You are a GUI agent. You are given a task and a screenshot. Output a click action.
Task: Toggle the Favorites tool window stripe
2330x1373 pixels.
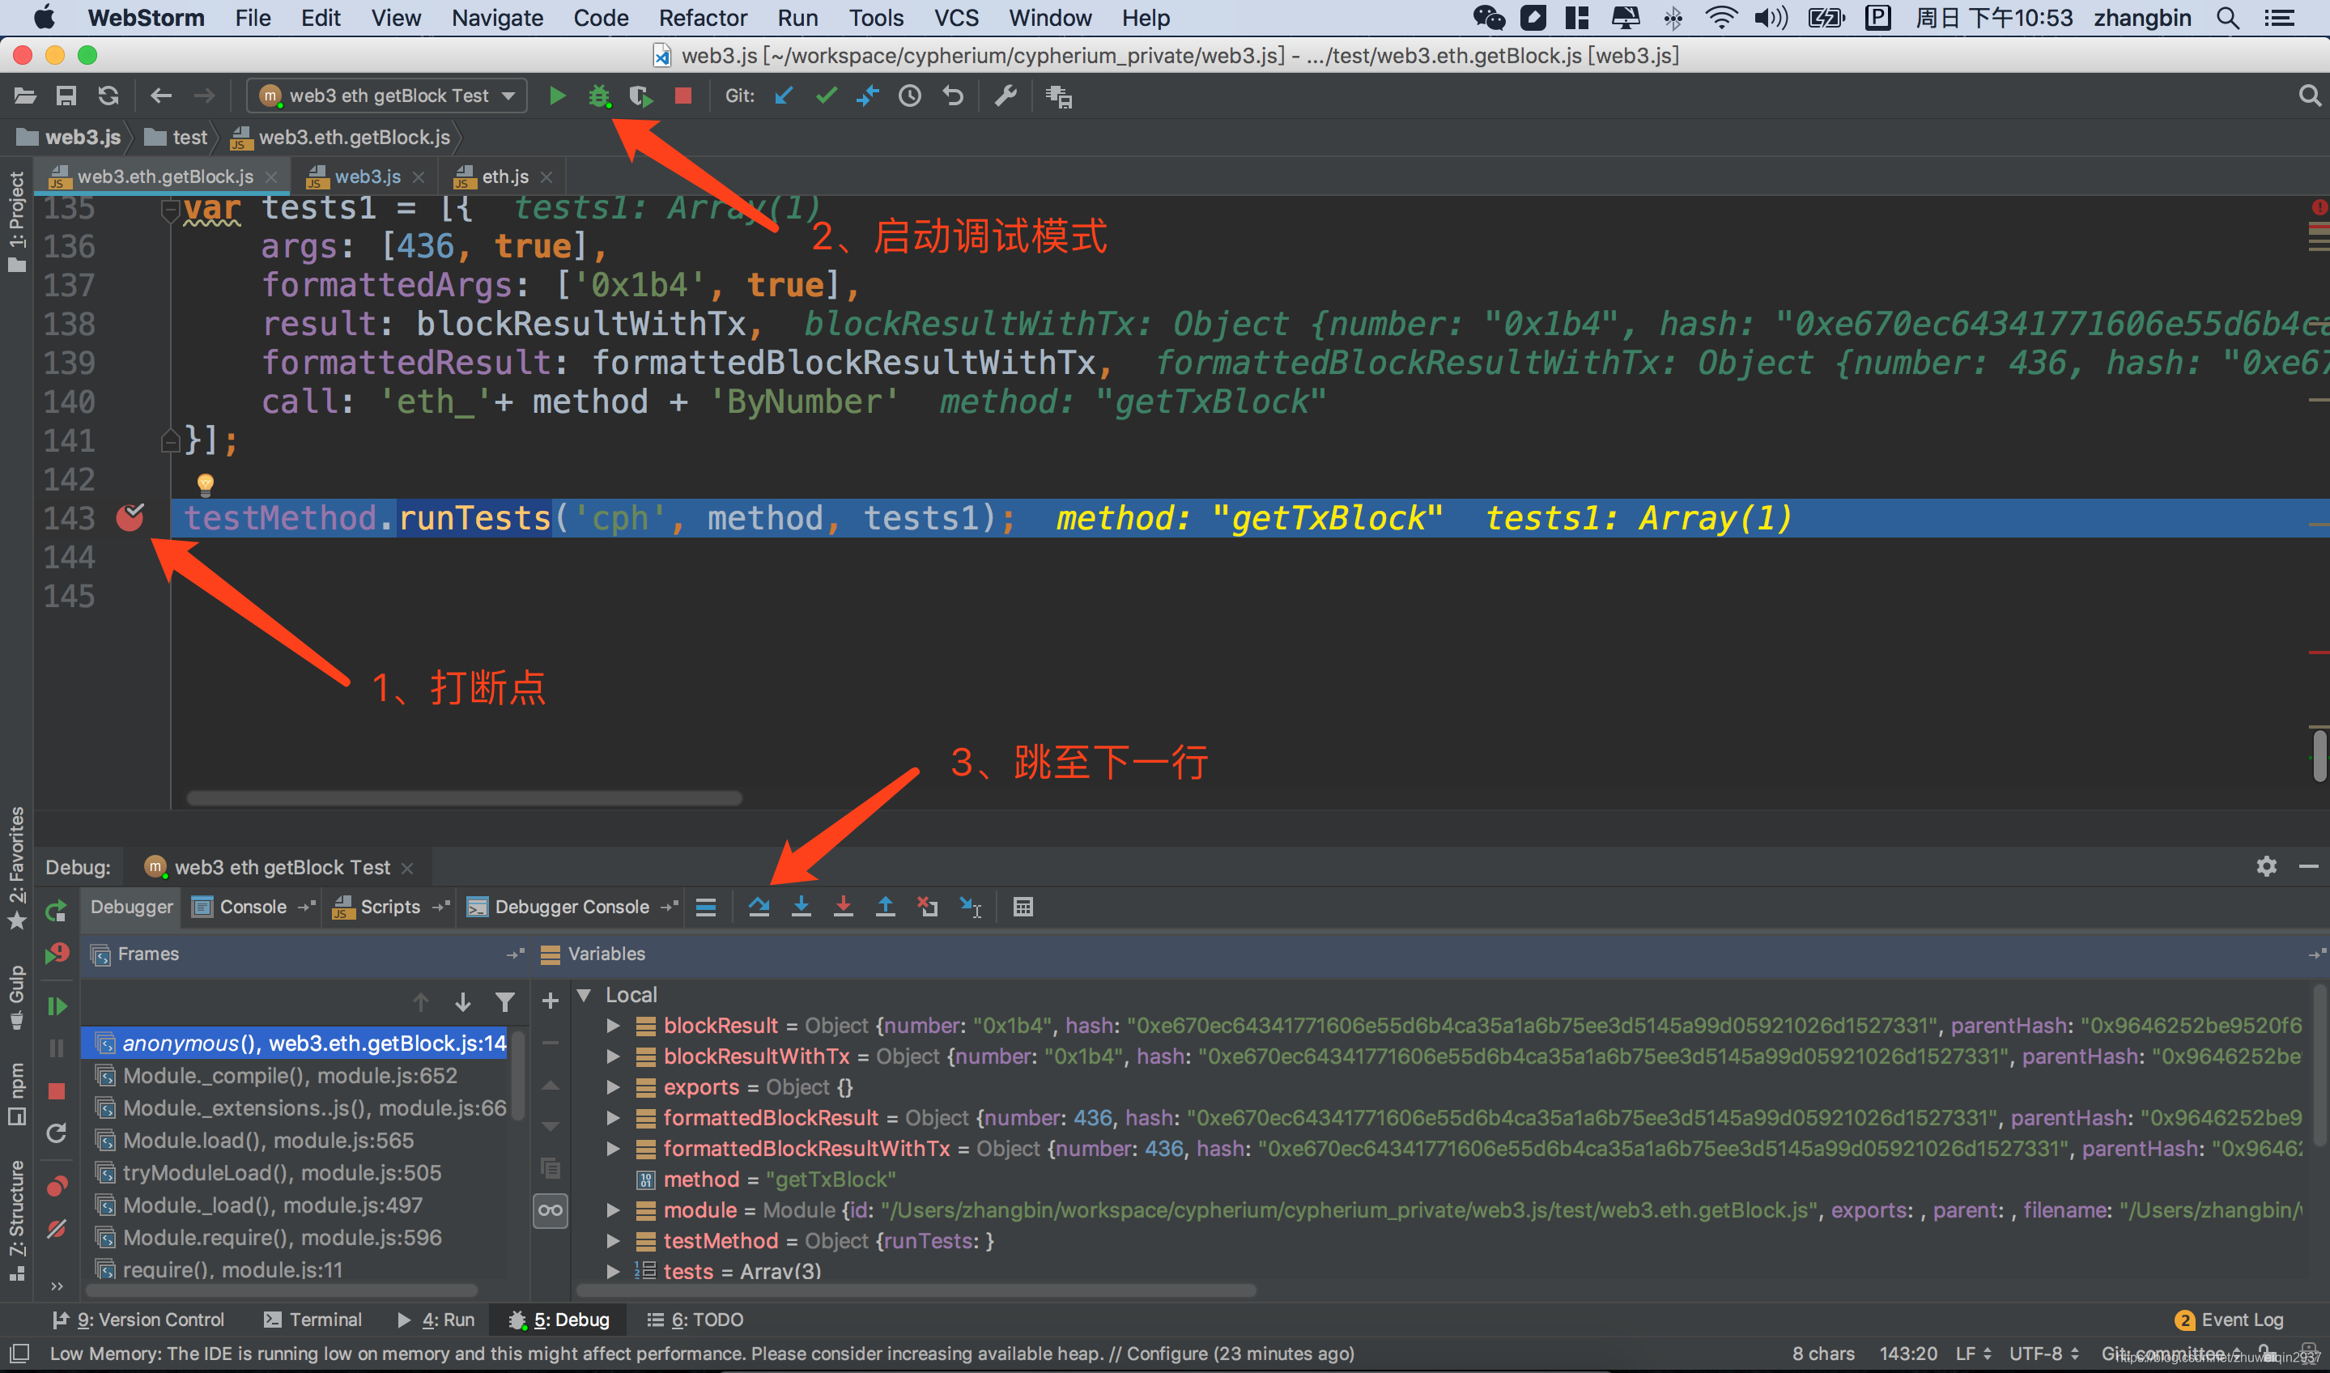(17, 867)
